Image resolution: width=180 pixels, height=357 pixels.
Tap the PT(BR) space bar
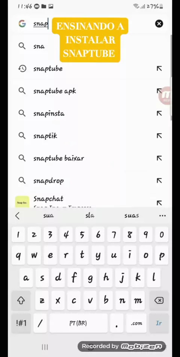(x=78, y=323)
